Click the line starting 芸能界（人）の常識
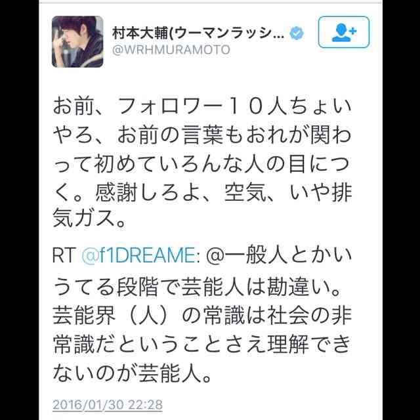Screen dimensions: 420x420 coord(202,316)
